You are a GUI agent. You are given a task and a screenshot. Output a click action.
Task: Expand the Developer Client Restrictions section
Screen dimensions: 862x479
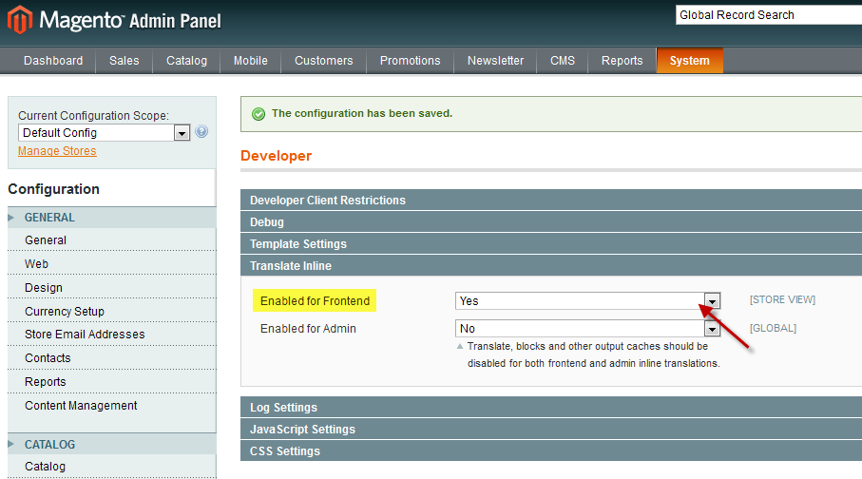[x=328, y=201]
